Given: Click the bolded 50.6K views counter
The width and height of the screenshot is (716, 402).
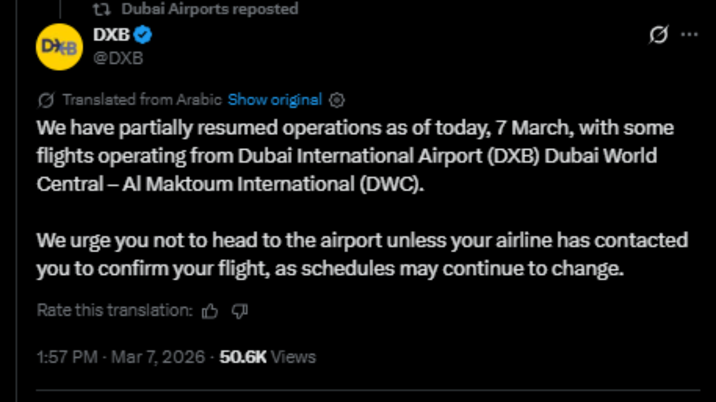Looking at the screenshot, I should tap(243, 357).
